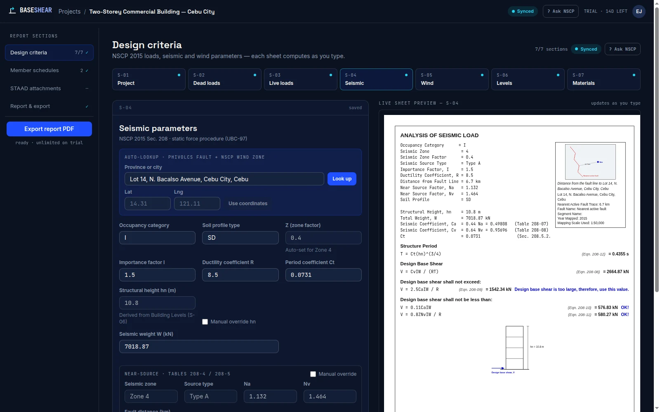Switch to S-03 Live loads tab
This screenshot has height=412, width=660.
coord(300,79)
